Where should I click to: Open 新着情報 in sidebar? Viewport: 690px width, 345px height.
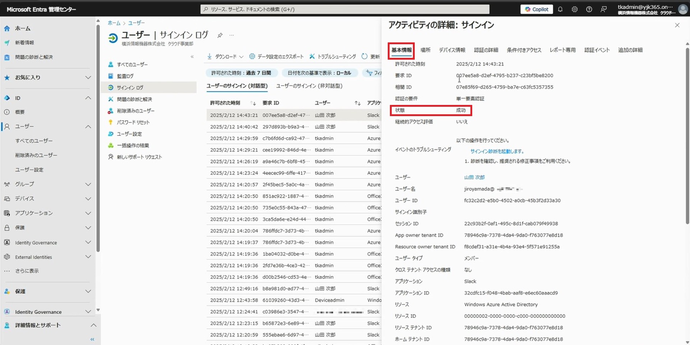coord(24,43)
